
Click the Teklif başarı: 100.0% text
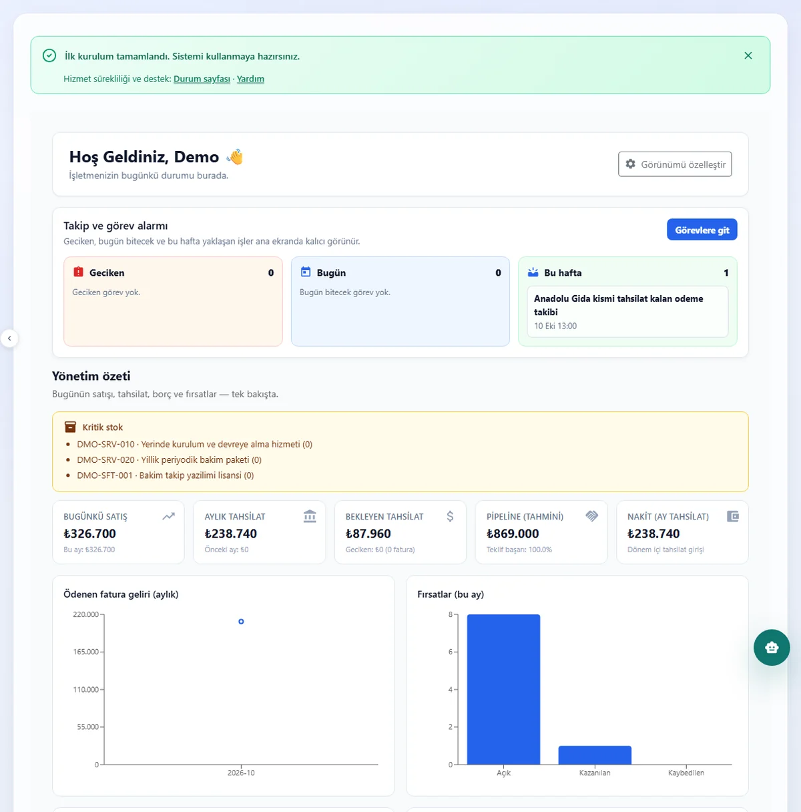[x=519, y=550]
